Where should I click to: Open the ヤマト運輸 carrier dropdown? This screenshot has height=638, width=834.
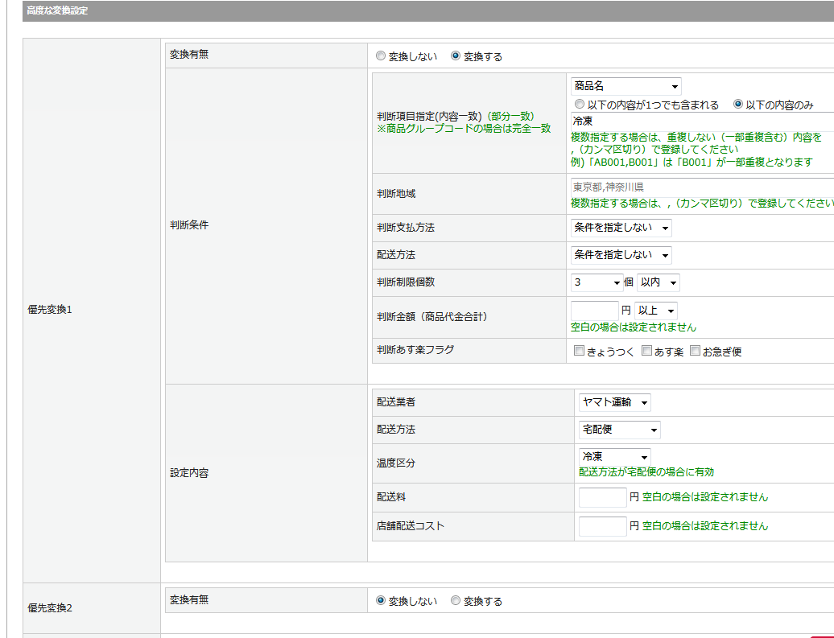(615, 402)
